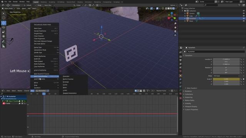Image resolution: width=246 pixels, height=138 pixels.
Task: Choose Generator from F-Curve modifier submenu
Action: [x=73, y=76]
